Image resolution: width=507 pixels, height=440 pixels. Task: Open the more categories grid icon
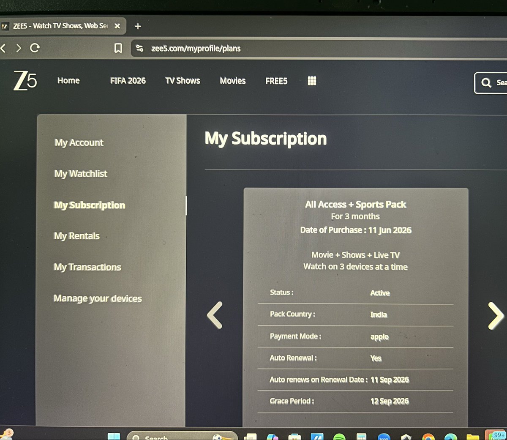point(312,81)
